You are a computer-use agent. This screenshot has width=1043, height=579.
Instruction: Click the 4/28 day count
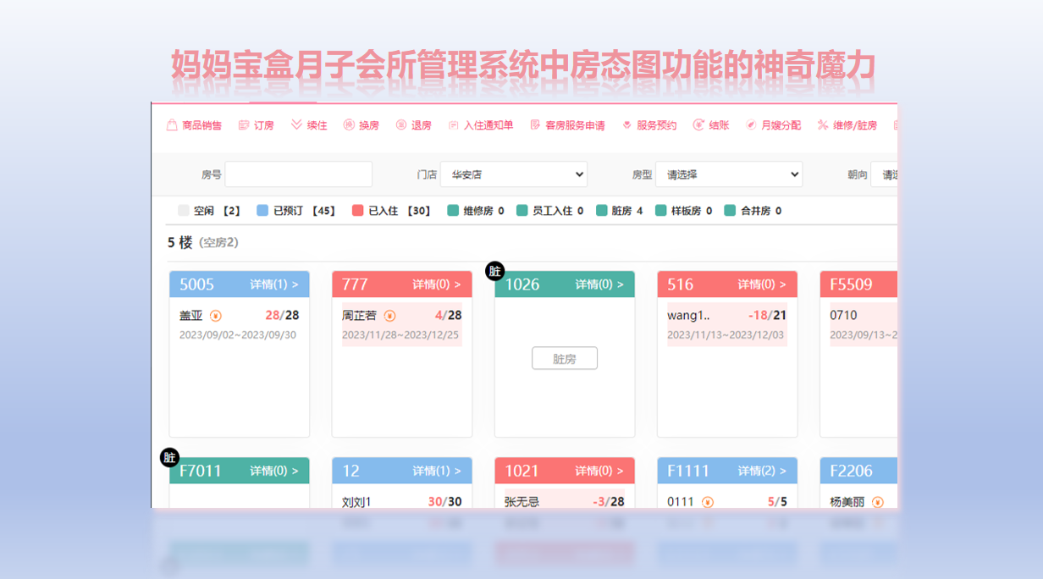pyautogui.click(x=448, y=316)
